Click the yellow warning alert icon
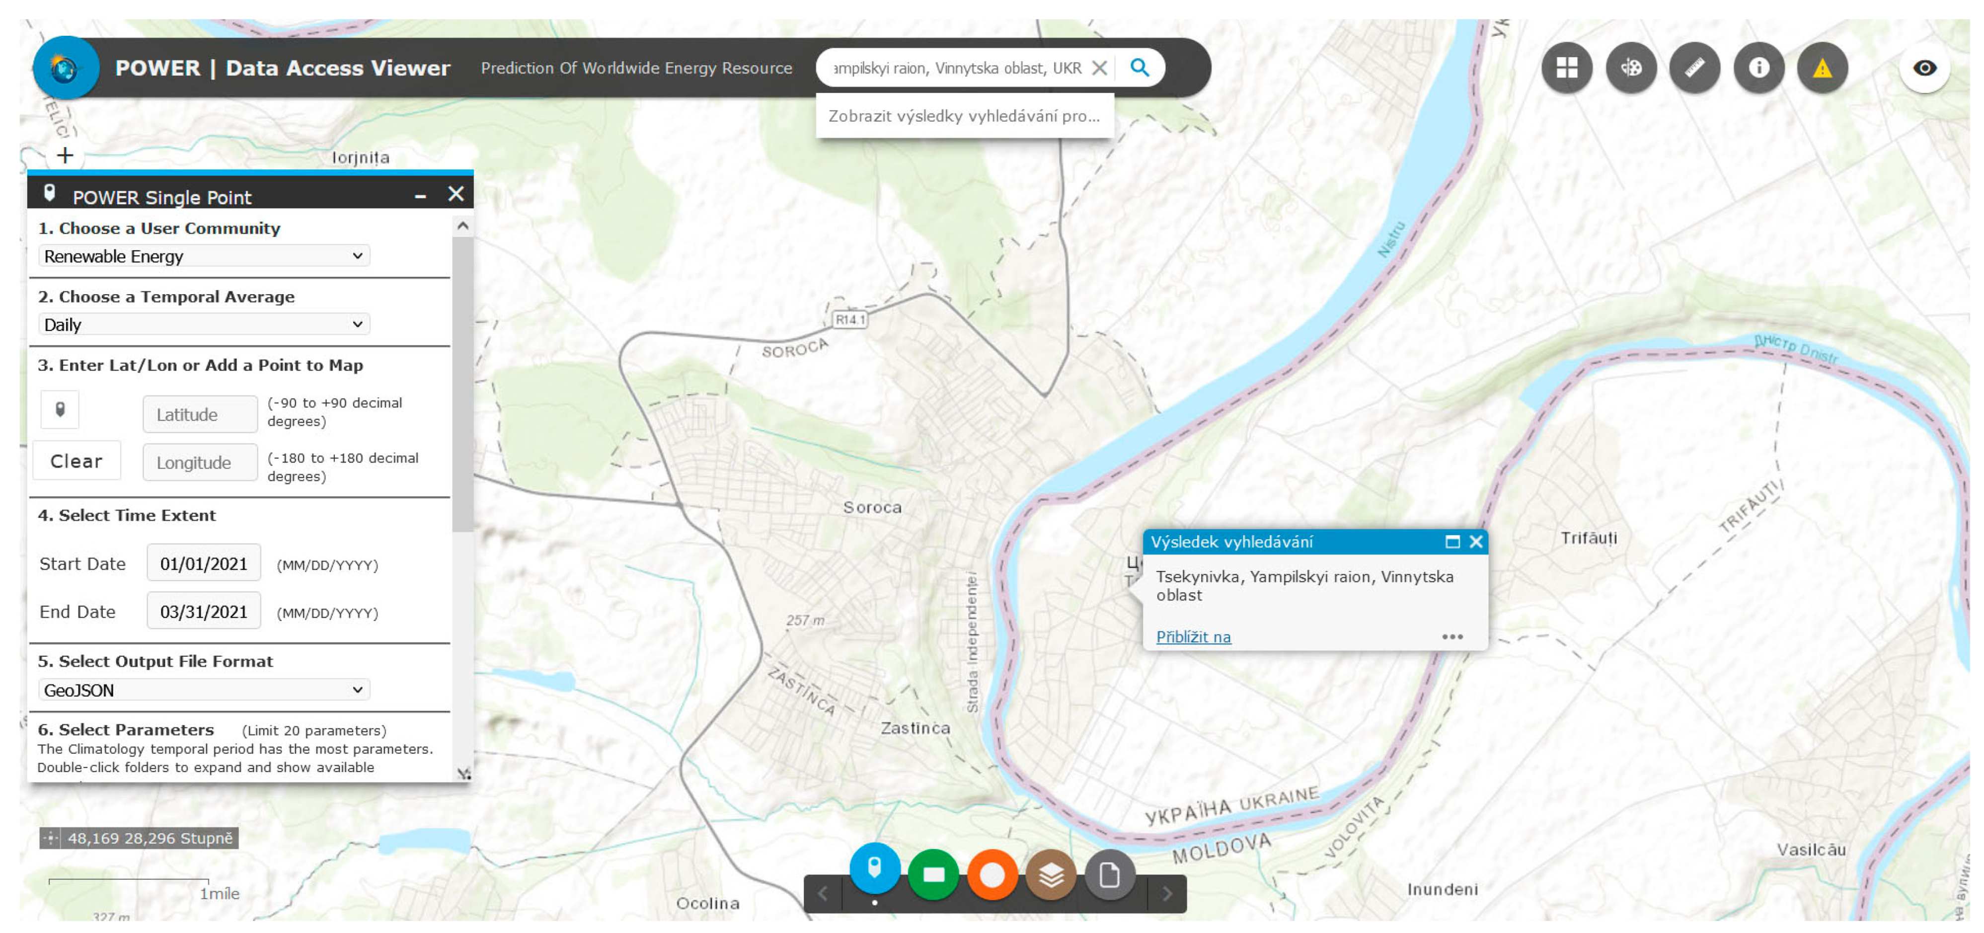Image resolution: width=1984 pixels, height=933 pixels. 1822,68
